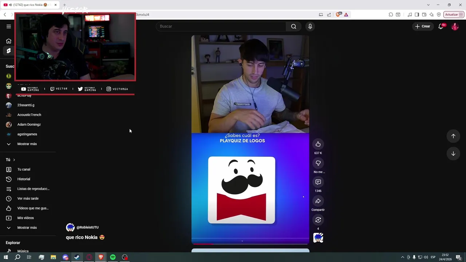Open Opera from the taskbar
The width and height of the screenshot is (466, 262).
(x=89, y=257)
